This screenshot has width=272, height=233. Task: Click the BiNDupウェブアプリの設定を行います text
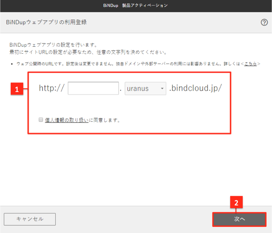[53, 45]
